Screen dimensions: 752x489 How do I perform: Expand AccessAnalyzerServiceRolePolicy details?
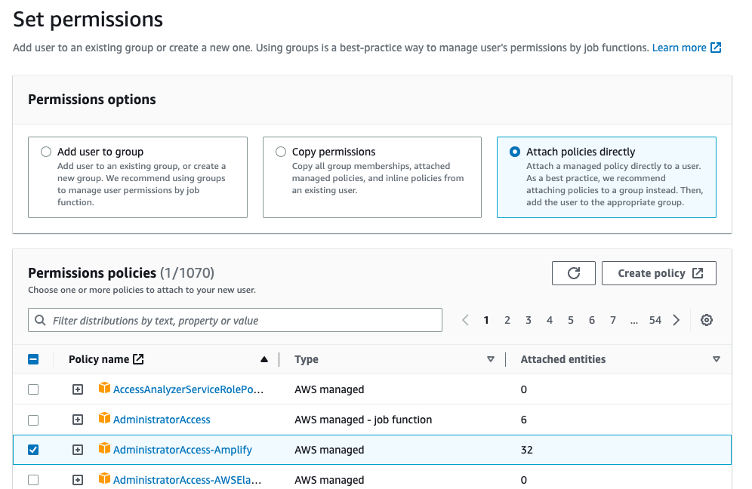(78, 389)
